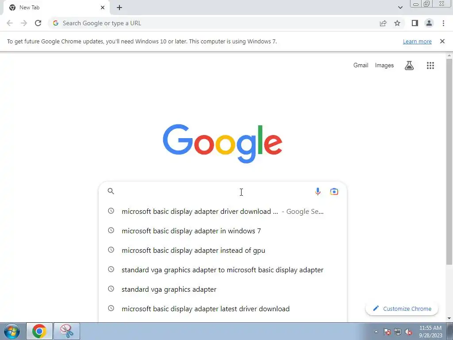Screen dimensions: 453x340
Task: Open the clock showing 11:55 AM
Action: coord(430,332)
